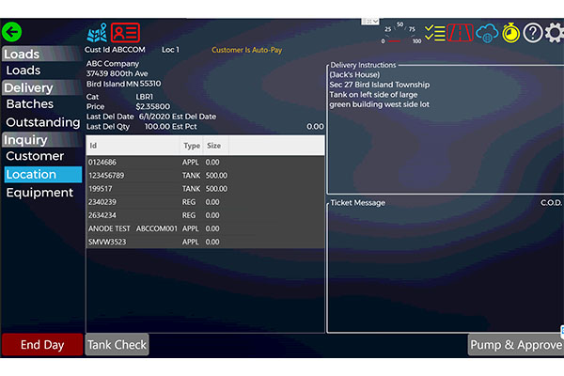Open the Equipment inquiry item

point(39,193)
